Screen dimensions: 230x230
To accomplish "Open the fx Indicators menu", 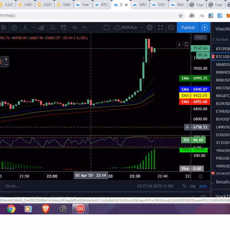I will [x=25, y=28].
